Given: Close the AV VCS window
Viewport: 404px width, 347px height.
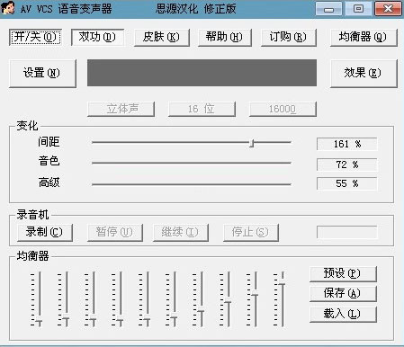Looking at the screenshot, I should coord(388,9).
